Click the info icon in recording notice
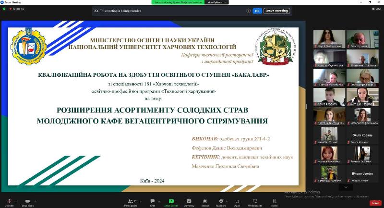This screenshot has height=208, width=384. (248, 11)
